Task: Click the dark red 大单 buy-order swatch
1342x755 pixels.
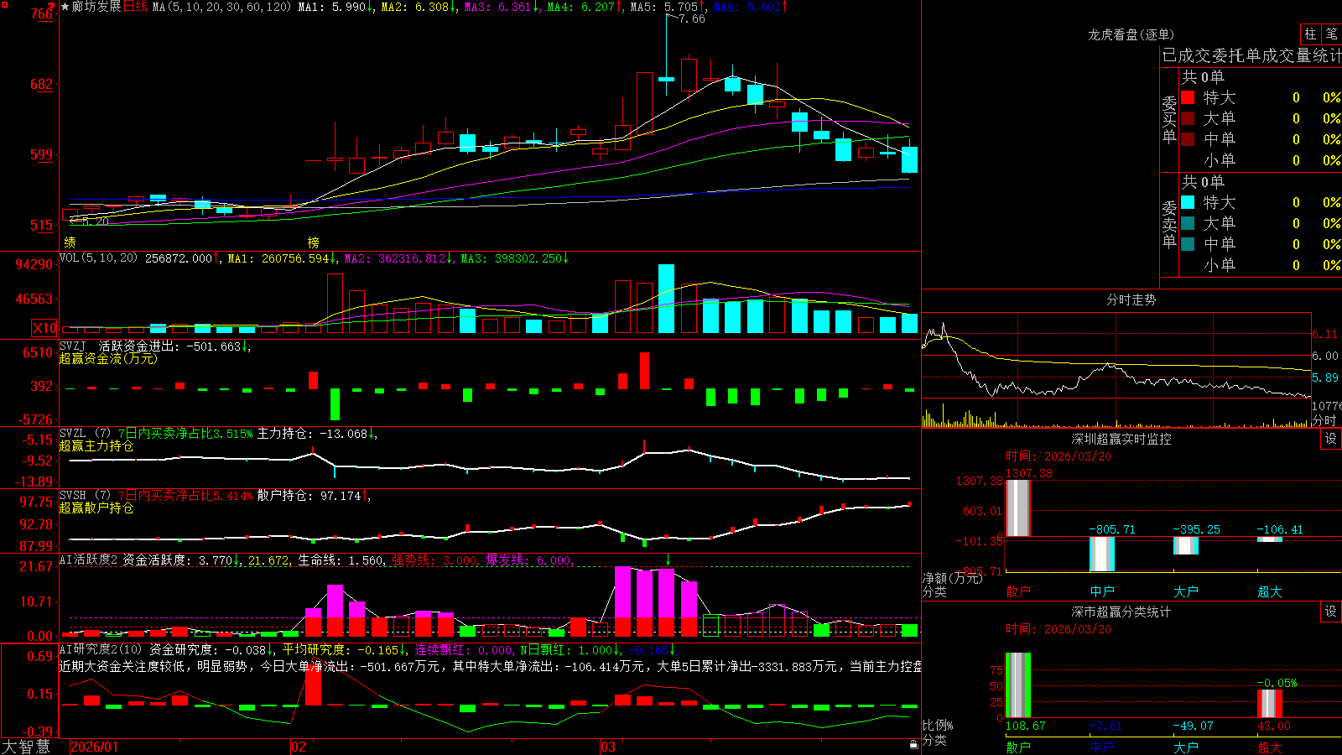Action: tap(1188, 118)
